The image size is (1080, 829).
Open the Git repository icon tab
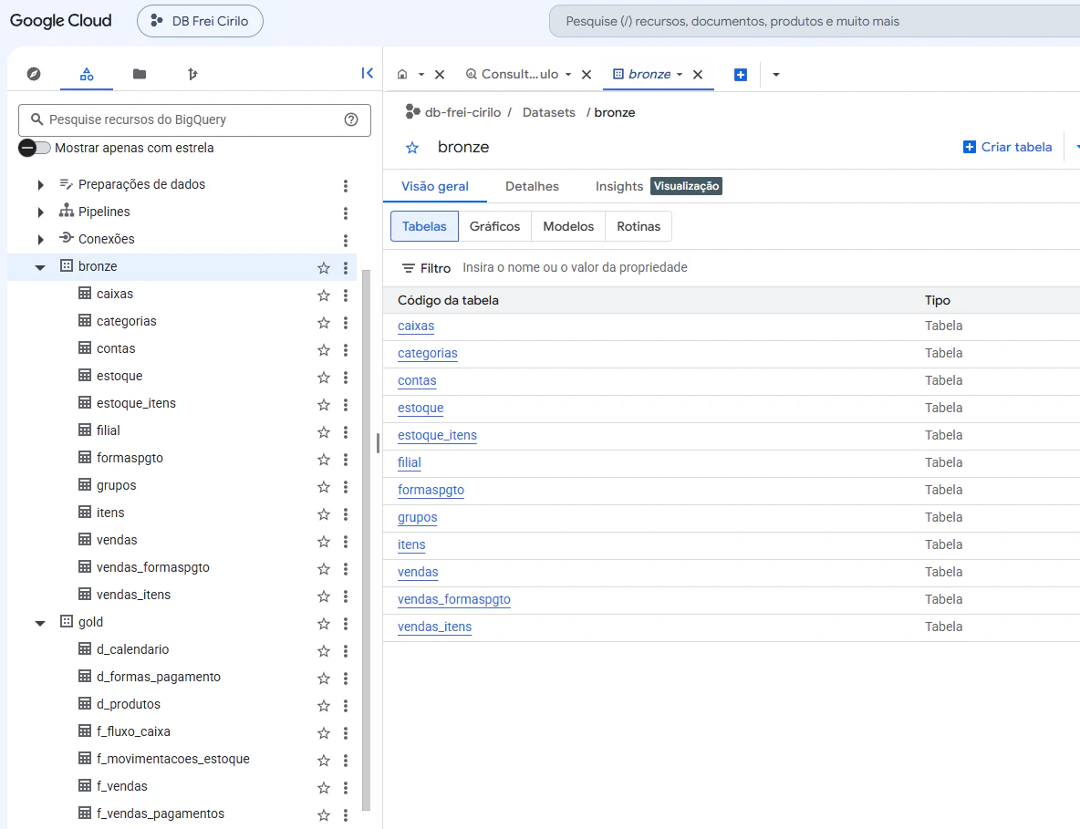coord(192,74)
